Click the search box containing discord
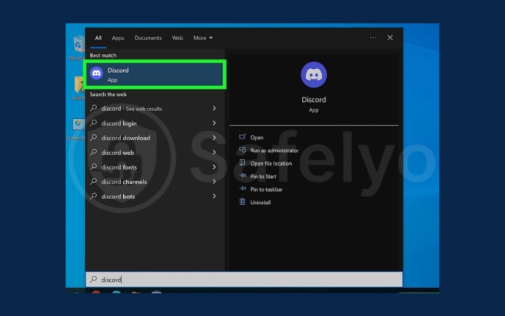Viewport: 505px width, 316px height. 243,279
